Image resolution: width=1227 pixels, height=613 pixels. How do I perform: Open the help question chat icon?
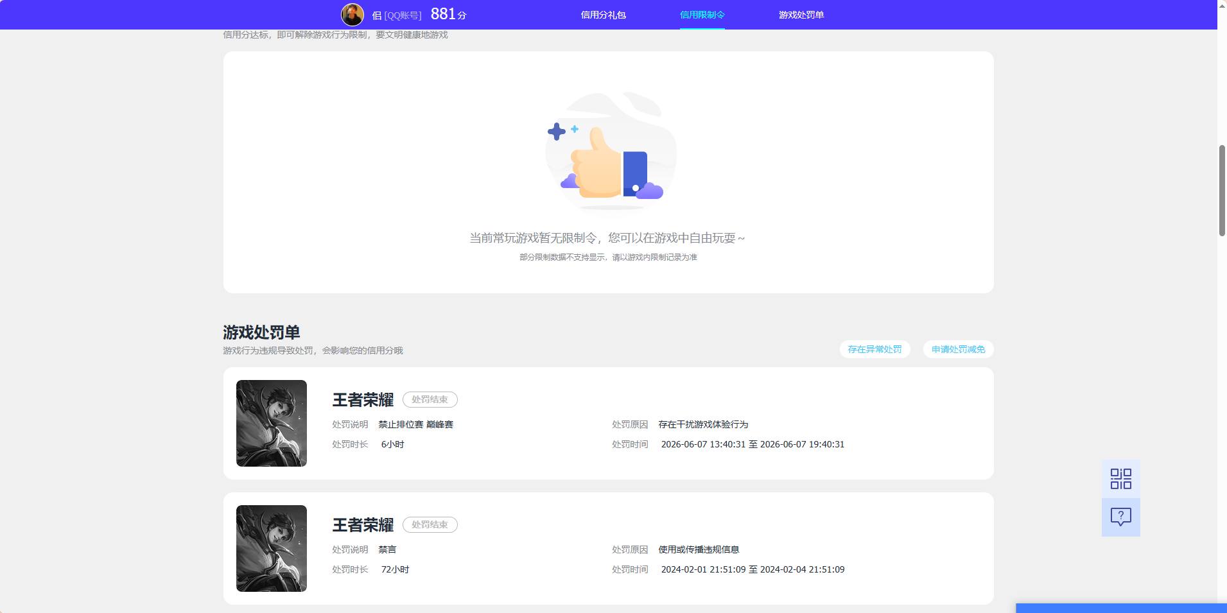(x=1120, y=517)
